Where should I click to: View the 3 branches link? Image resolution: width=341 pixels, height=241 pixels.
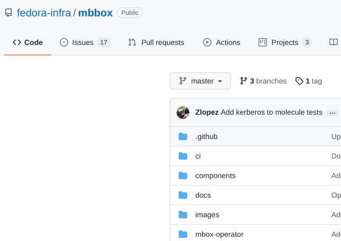263,81
